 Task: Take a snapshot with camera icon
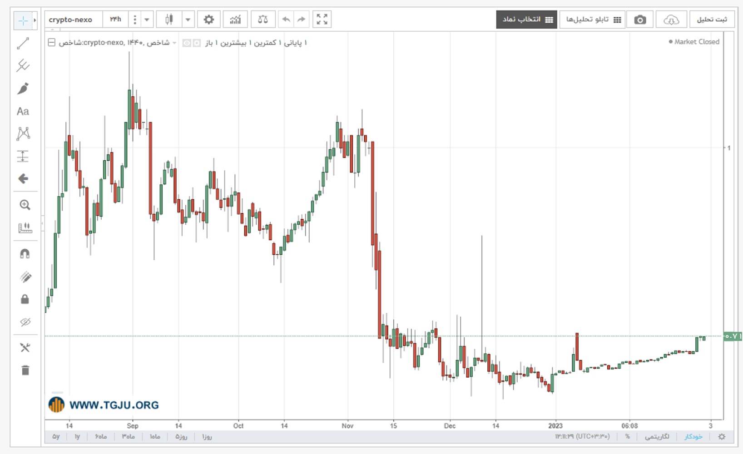pos(640,20)
